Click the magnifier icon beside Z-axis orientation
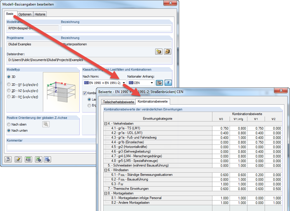The height and width of the screenshot is (211, 290). [46, 124]
